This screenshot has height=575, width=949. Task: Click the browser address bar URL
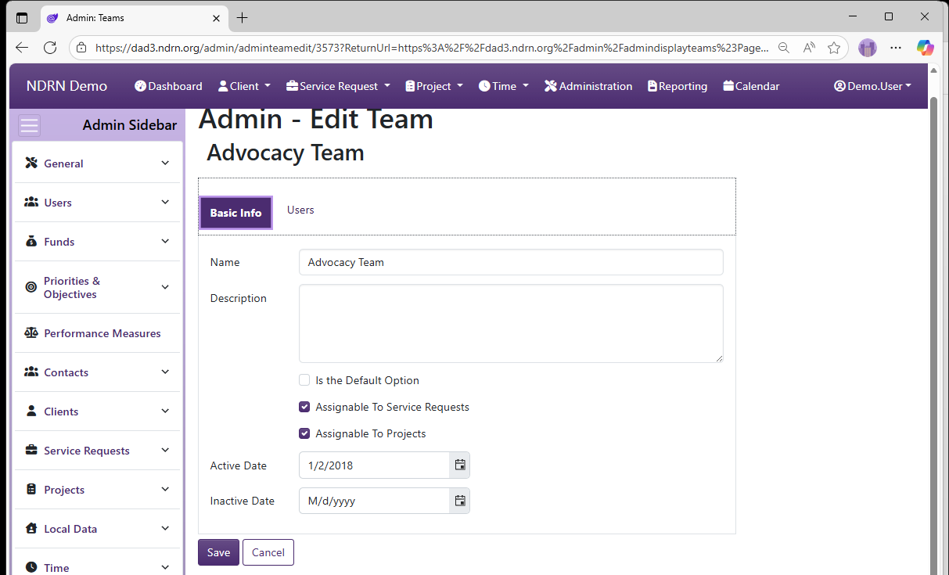[432, 48]
